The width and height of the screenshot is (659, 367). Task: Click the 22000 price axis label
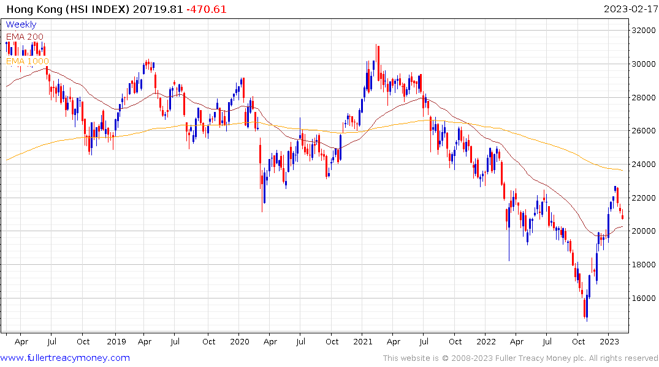coord(644,198)
